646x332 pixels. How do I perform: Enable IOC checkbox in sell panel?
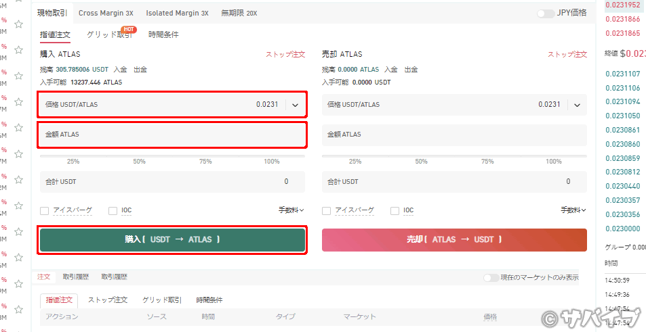click(395, 211)
